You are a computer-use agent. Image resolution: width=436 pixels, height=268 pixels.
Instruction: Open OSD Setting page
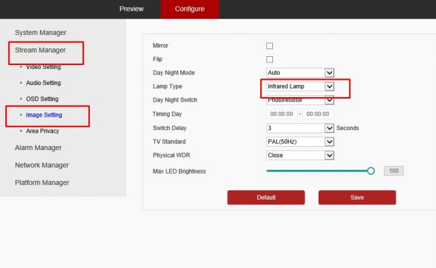click(x=42, y=99)
